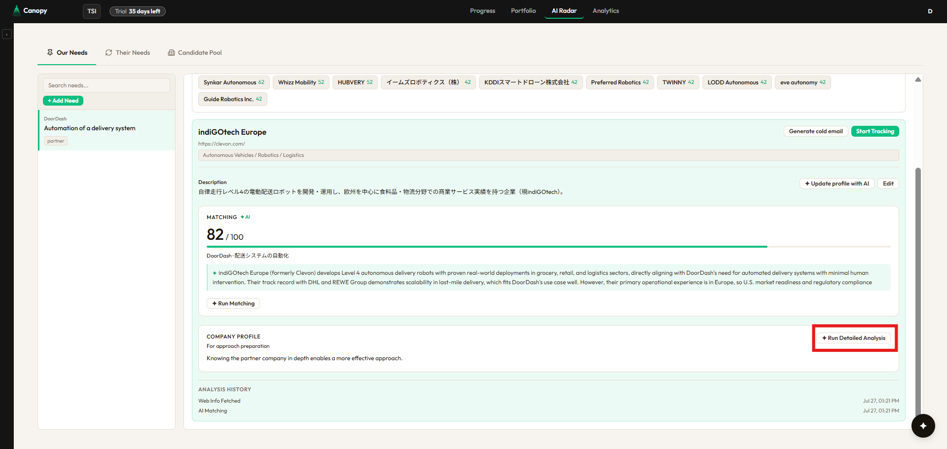This screenshot has height=449, width=947.
Task: Click the 82 / 100 matching score
Action: [x=225, y=234]
